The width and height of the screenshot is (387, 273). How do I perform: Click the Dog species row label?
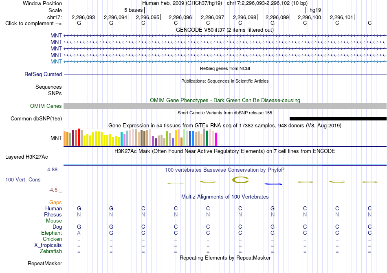click(57, 227)
